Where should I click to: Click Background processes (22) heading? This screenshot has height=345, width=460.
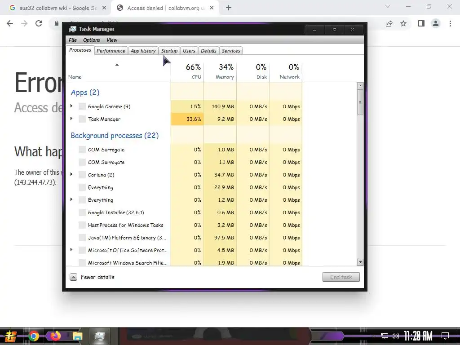(x=115, y=136)
